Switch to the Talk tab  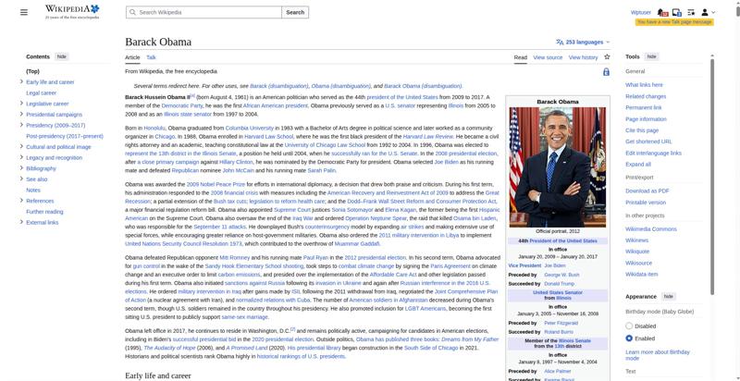point(151,57)
